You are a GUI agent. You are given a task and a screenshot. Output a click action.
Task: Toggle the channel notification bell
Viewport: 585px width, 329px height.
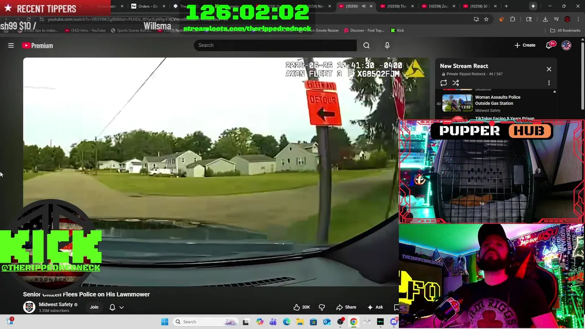[112, 307]
